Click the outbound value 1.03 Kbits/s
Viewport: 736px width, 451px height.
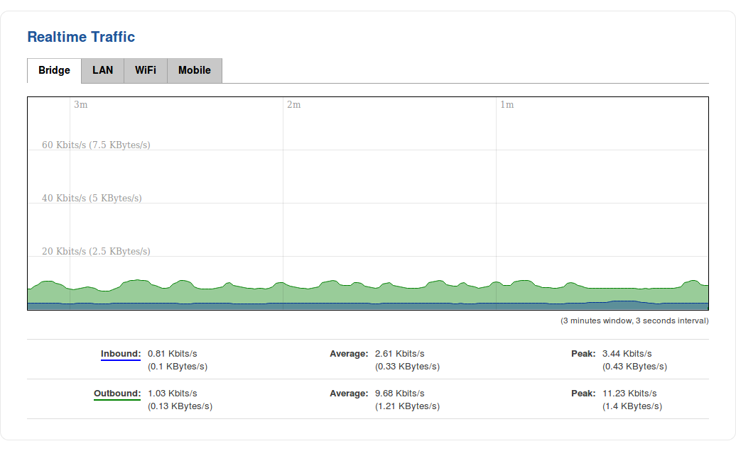[172, 394]
